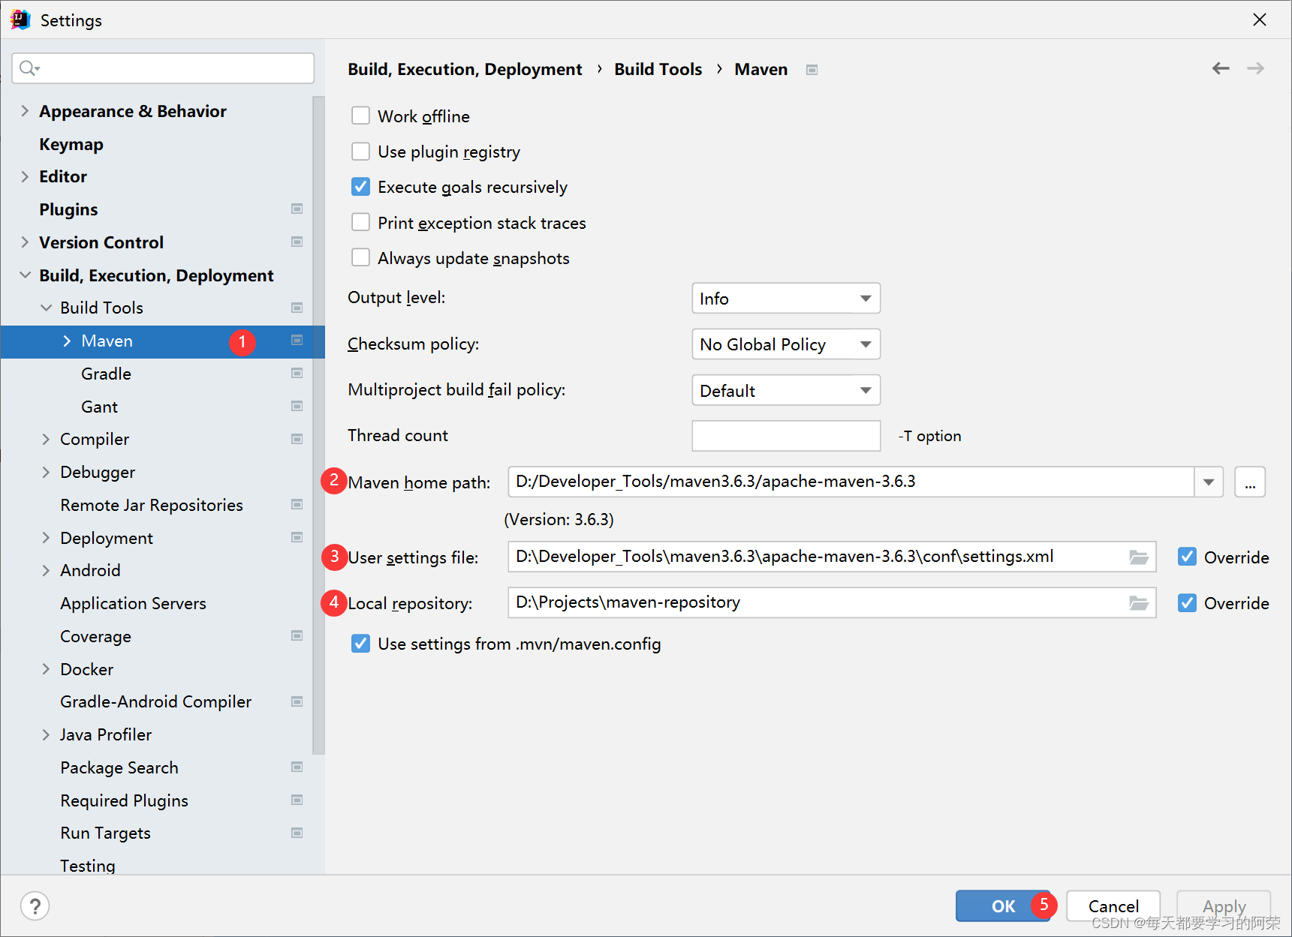This screenshot has height=937, width=1292.
Task: Select Keymap in settings tree
Action: (71, 144)
